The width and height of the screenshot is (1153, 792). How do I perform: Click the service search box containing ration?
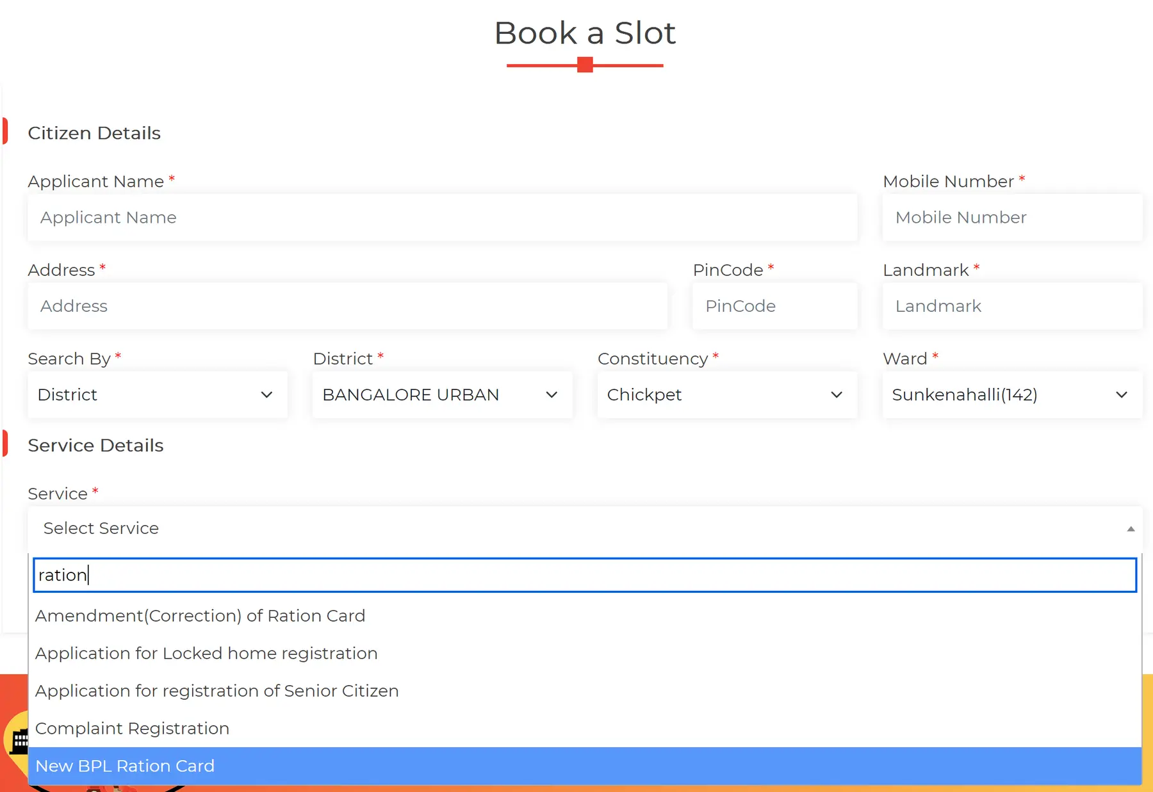pos(584,574)
